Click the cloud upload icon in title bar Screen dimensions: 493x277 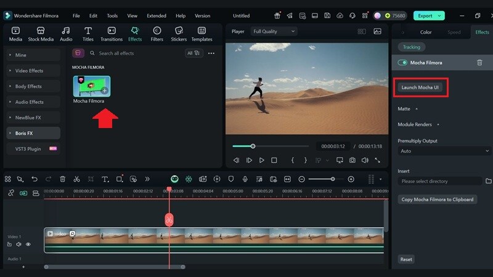tap(340, 16)
